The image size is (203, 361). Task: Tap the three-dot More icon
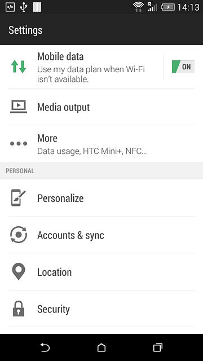tap(19, 144)
